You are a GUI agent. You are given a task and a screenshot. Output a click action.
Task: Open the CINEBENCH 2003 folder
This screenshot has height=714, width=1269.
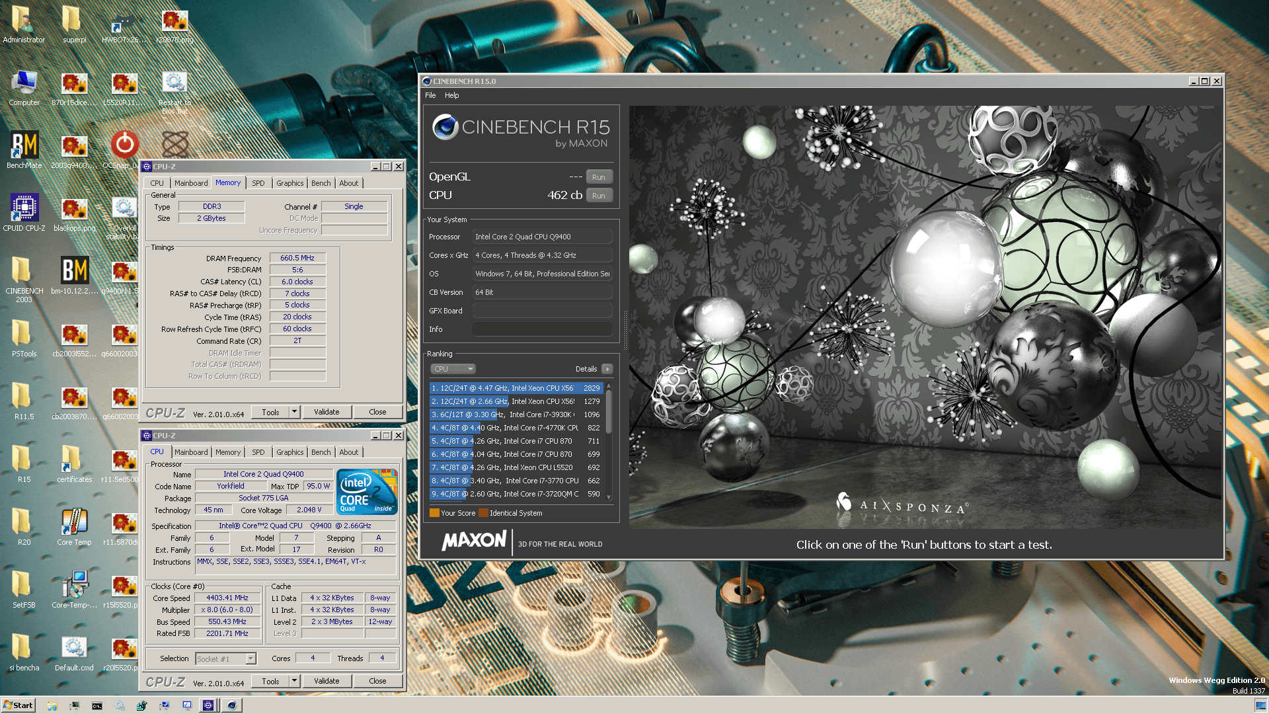click(24, 279)
